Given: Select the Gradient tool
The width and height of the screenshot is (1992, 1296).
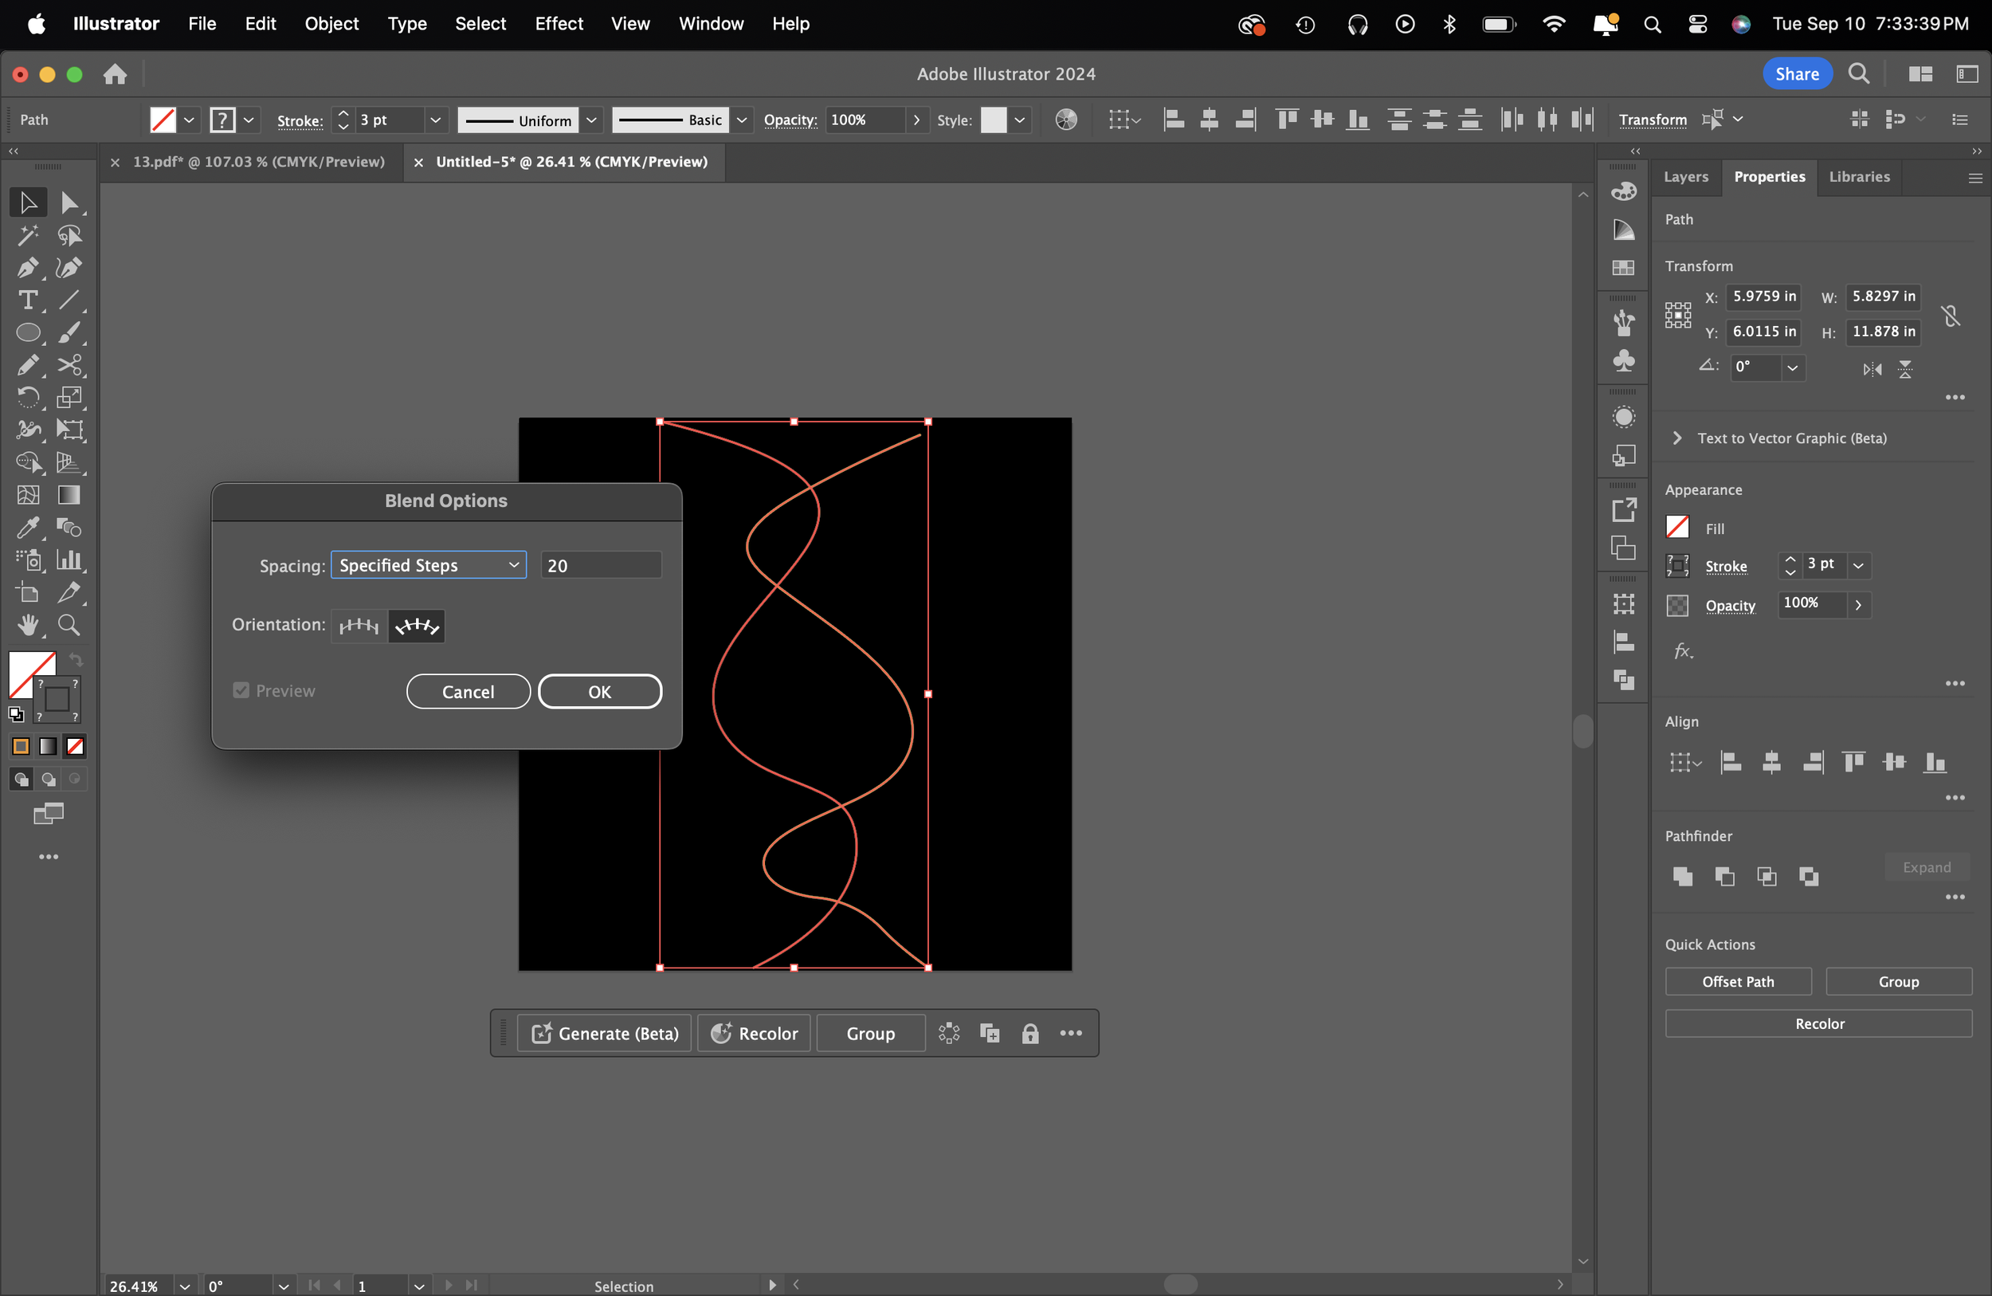Looking at the screenshot, I should 69,495.
